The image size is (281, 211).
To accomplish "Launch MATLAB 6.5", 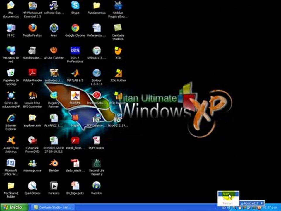I will pos(75,75).
